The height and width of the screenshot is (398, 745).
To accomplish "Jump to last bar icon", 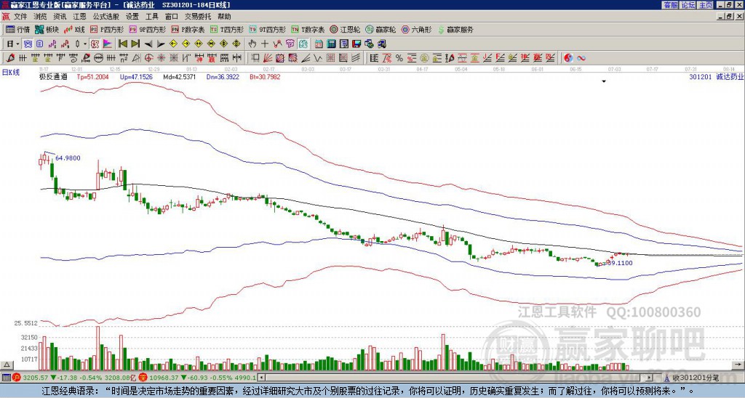I will [135, 44].
